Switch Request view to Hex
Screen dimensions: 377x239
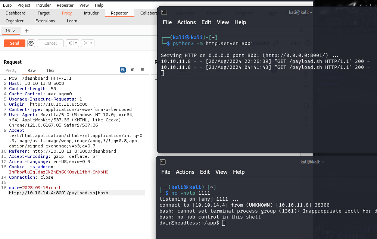point(50,70)
